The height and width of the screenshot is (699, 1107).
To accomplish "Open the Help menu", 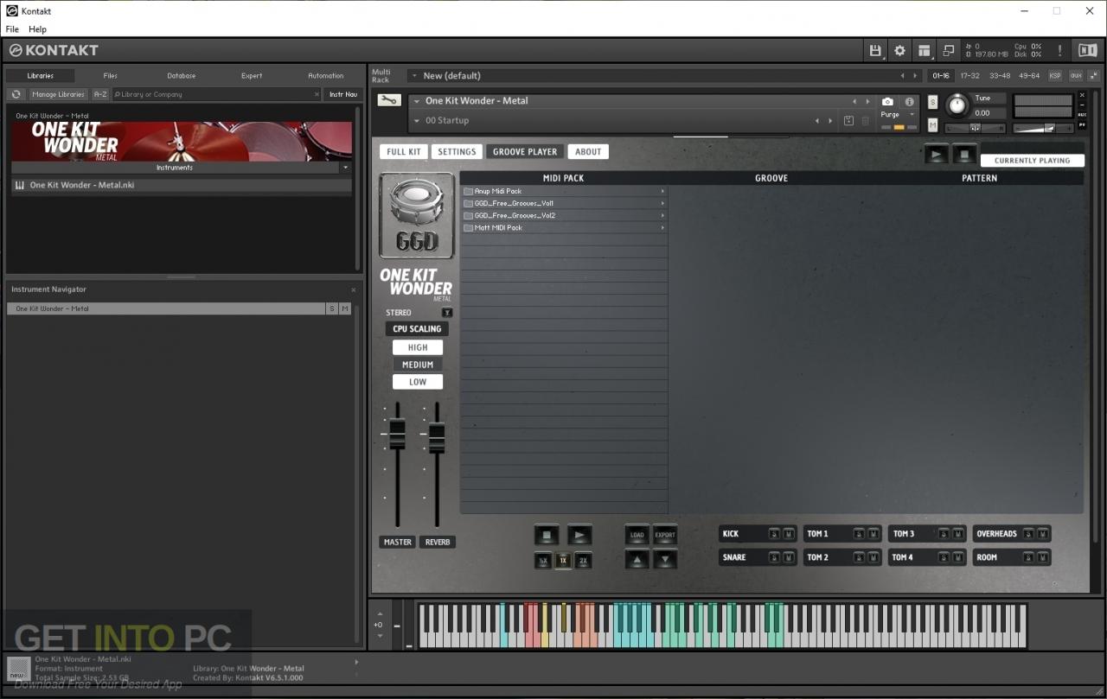I will click(37, 29).
